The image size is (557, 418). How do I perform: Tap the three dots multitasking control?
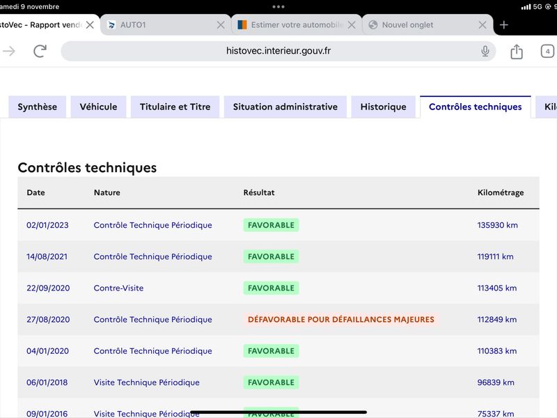tap(278, 6)
